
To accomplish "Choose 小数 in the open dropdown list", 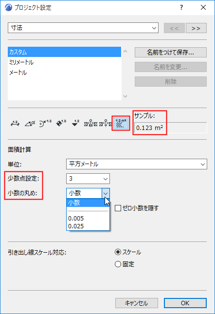I will tap(88, 203).
